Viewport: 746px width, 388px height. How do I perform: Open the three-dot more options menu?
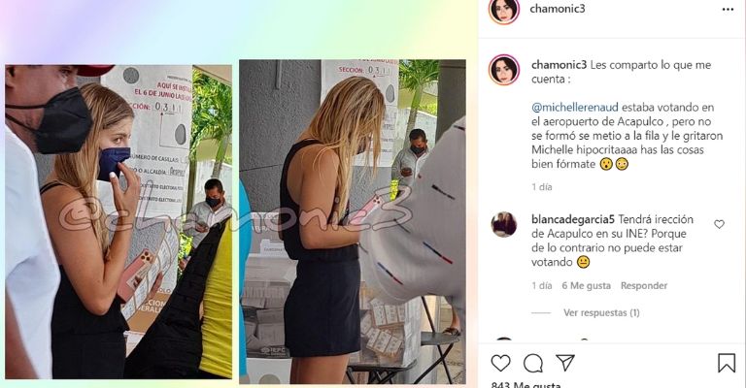tap(728, 10)
